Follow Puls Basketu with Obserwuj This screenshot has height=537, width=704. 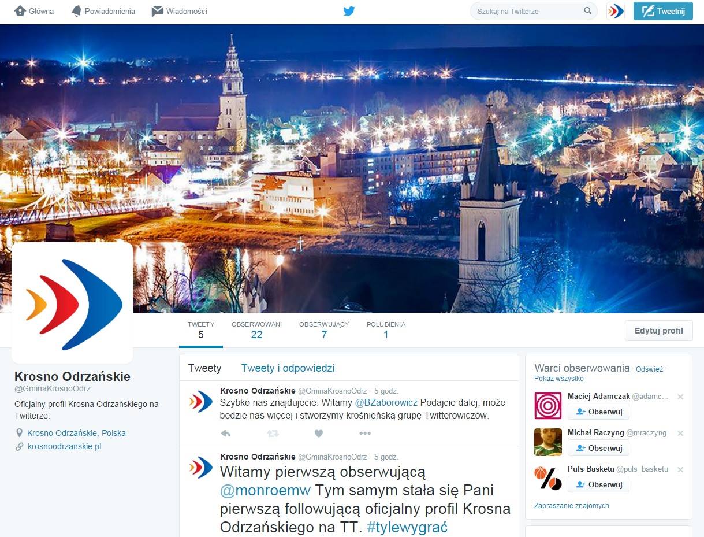point(598,484)
